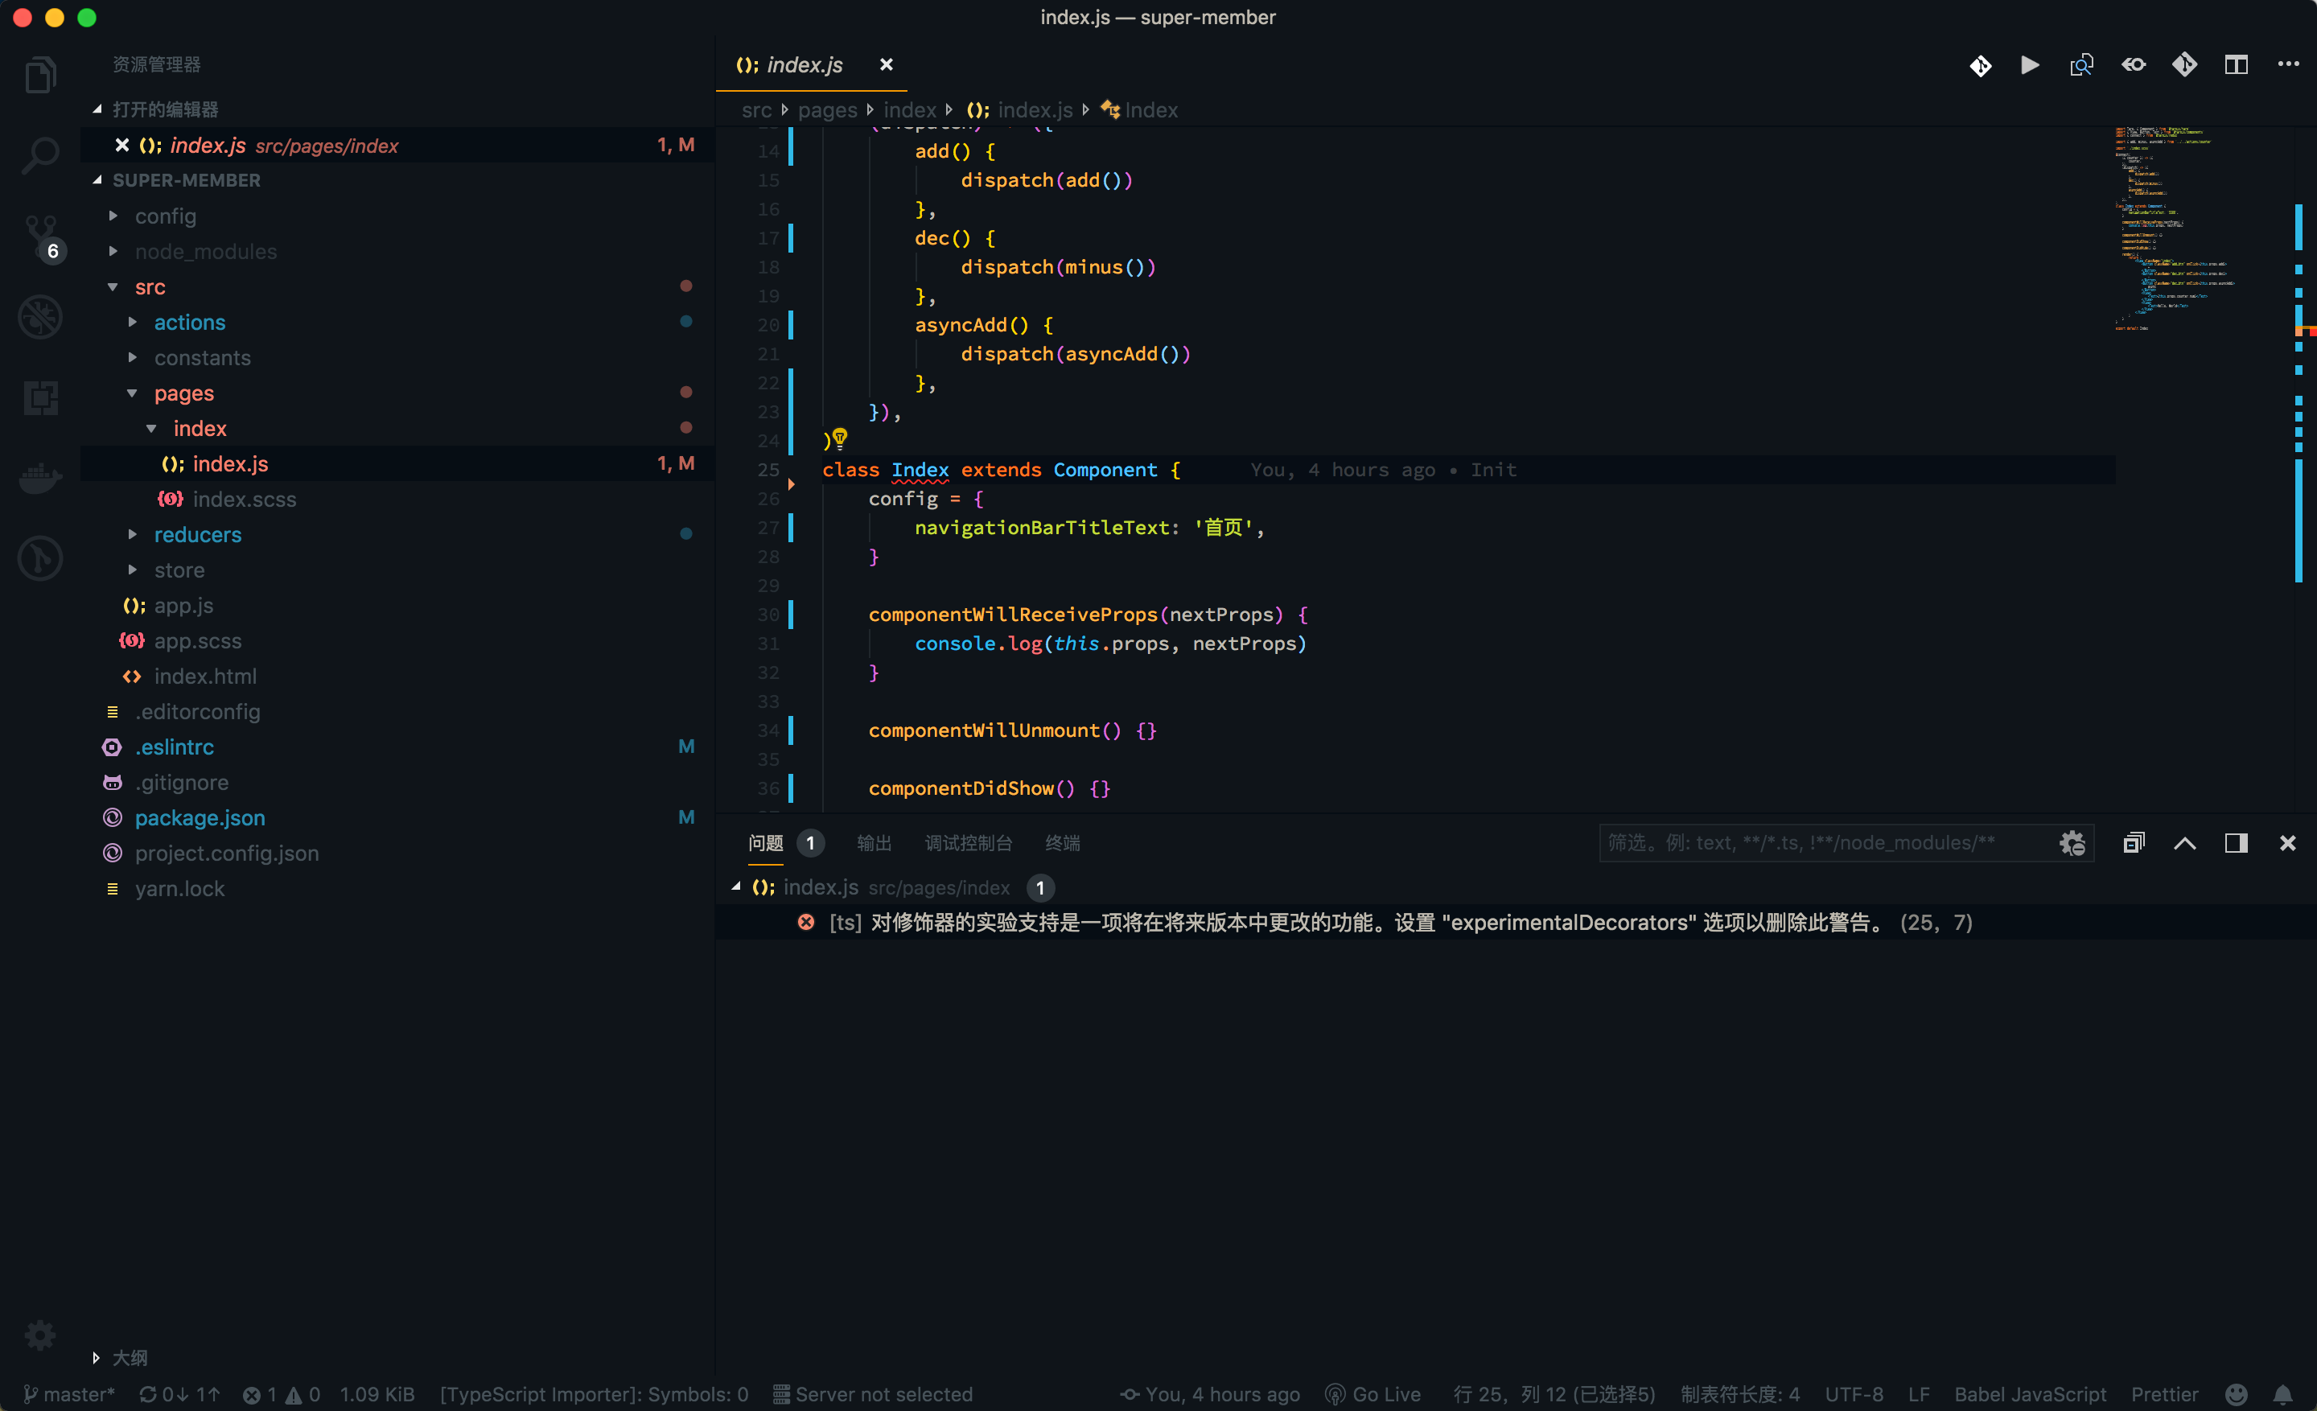Run the code with the play button
Image resolution: width=2317 pixels, height=1411 pixels.
coord(2031,65)
